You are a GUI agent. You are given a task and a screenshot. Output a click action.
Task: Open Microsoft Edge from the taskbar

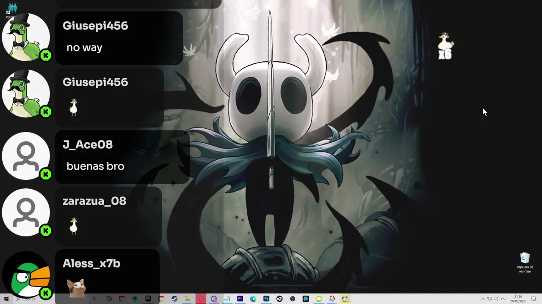click(x=253, y=299)
